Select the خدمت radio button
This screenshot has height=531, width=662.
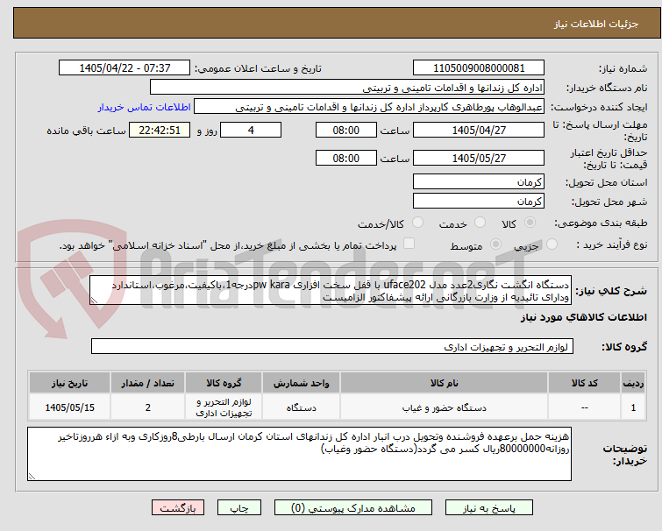[480, 223]
